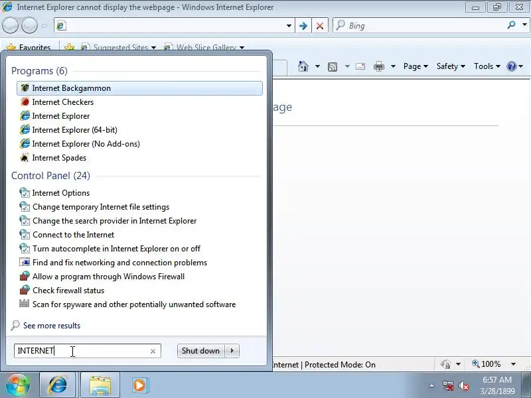Click the network status tray icon

(447, 385)
